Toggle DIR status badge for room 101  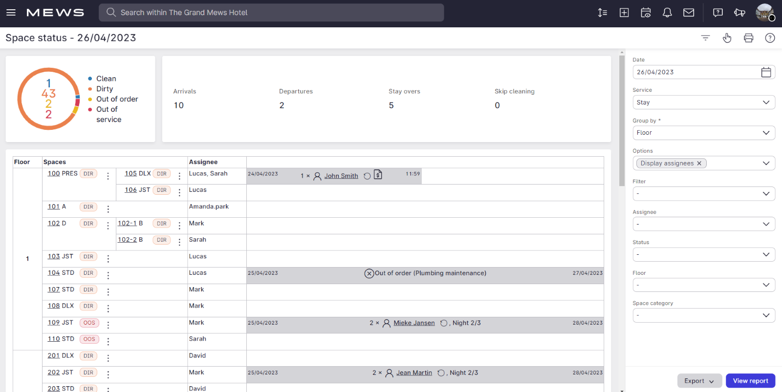tap(88, 207)
